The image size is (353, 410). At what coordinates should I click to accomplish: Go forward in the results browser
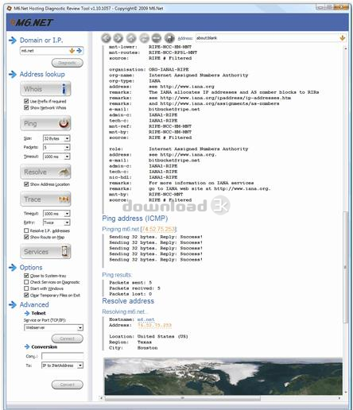pyautogui.click(x=118, y=38)
